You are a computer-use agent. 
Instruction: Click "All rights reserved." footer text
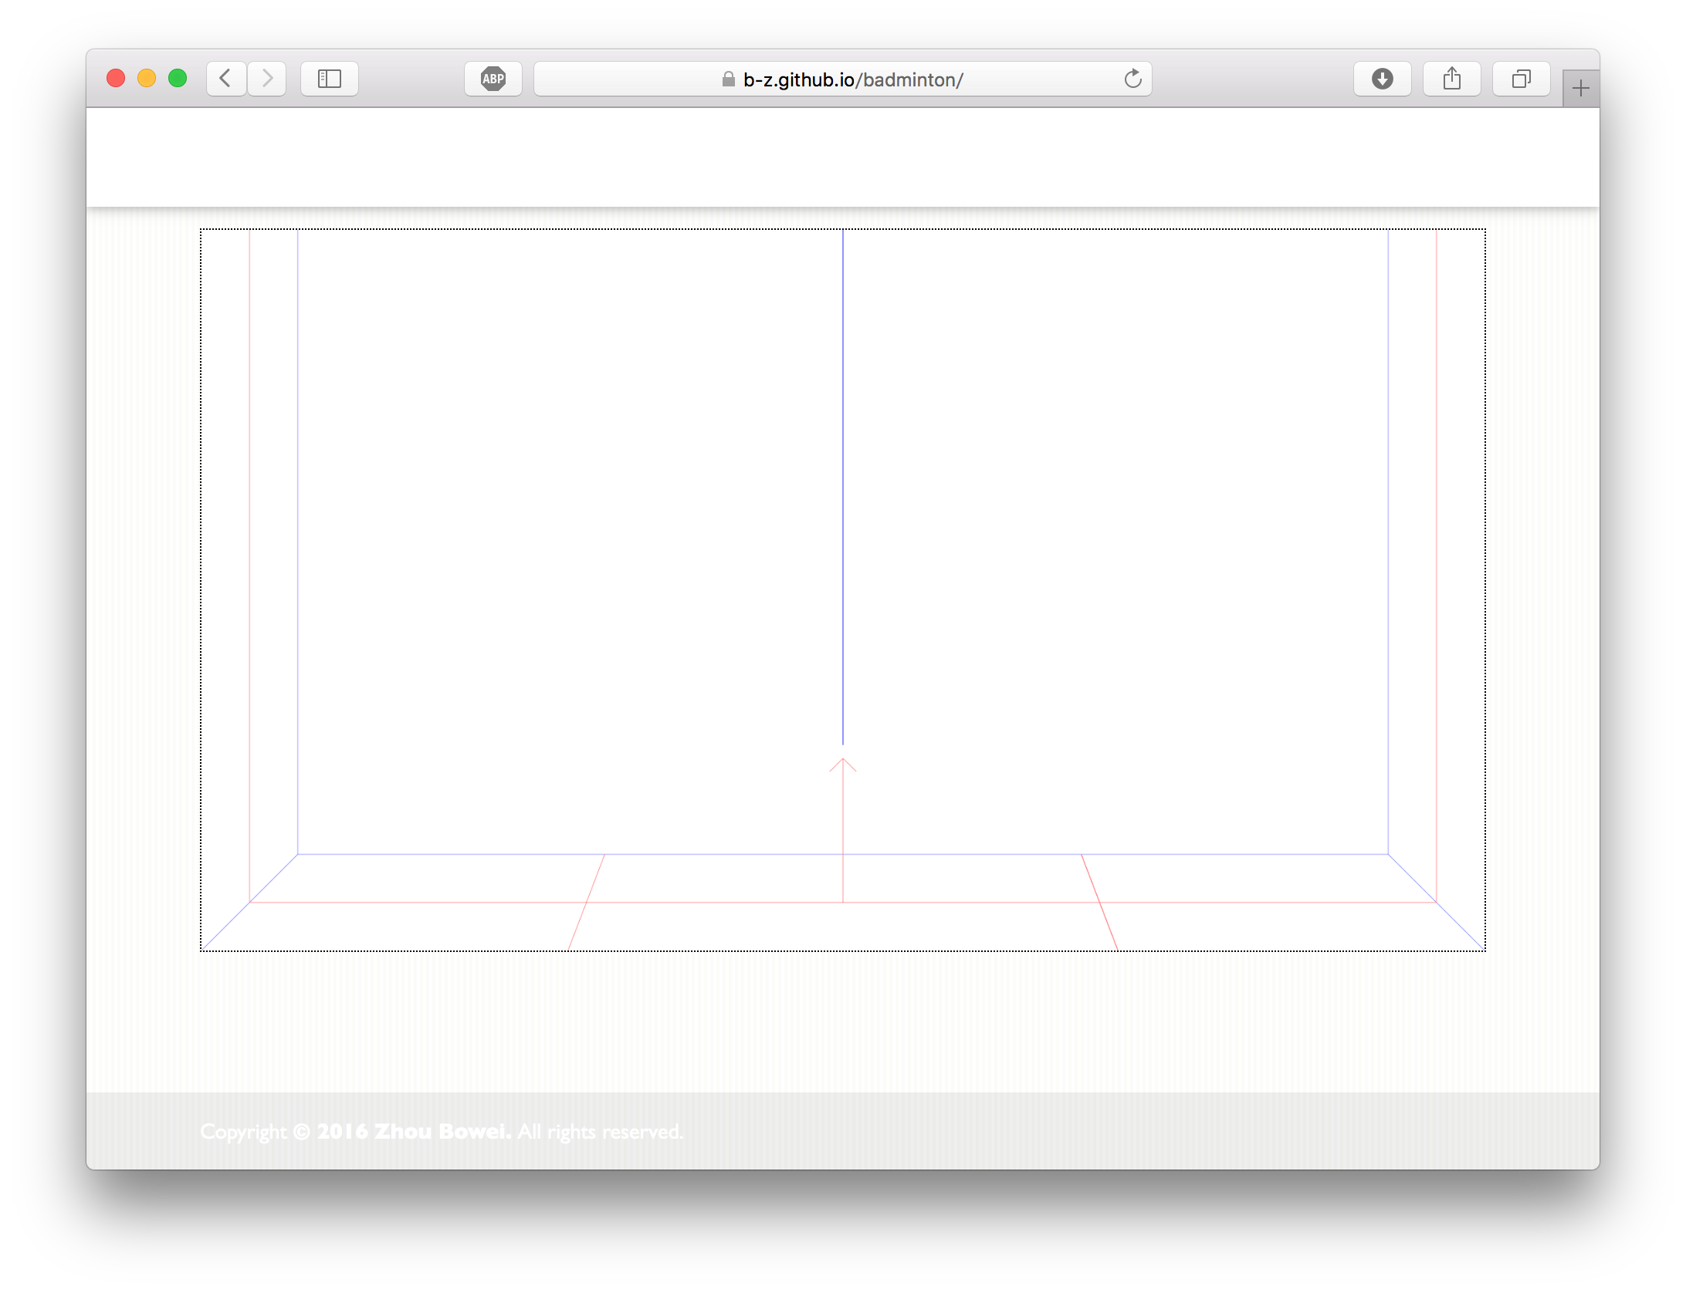[600, 1132]
